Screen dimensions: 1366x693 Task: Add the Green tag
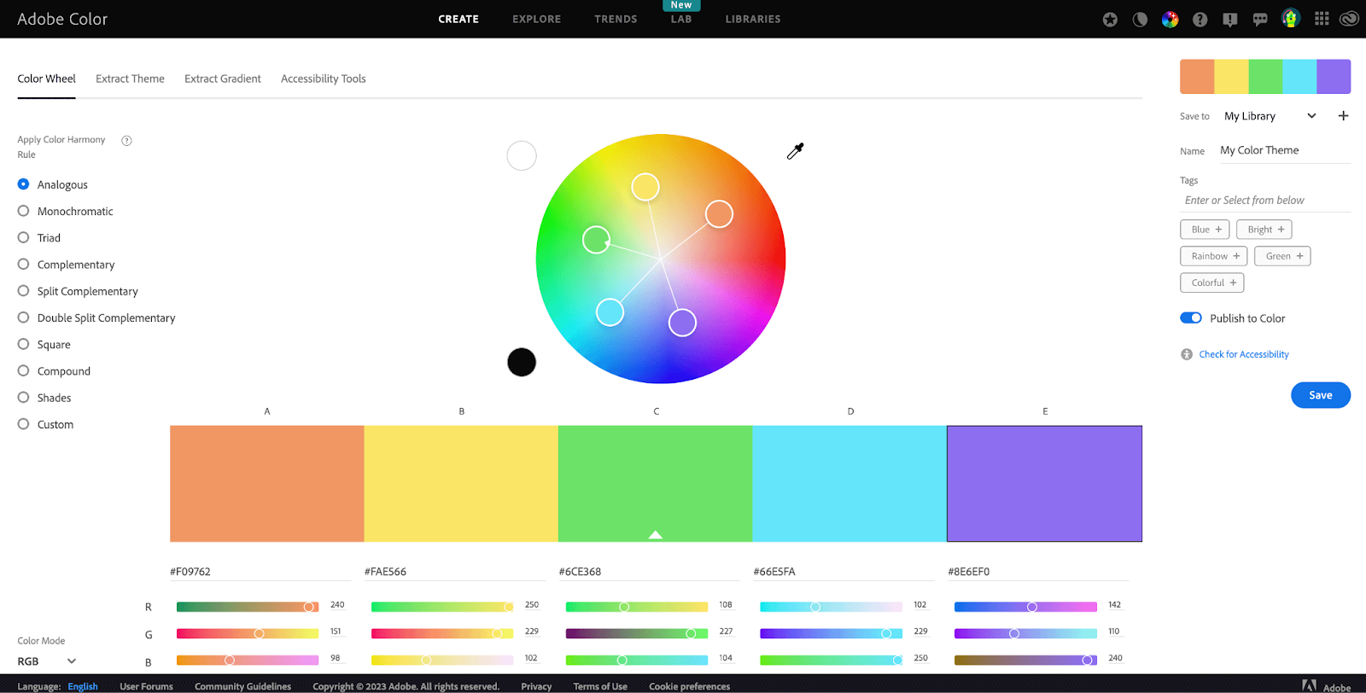point(1282,256)
